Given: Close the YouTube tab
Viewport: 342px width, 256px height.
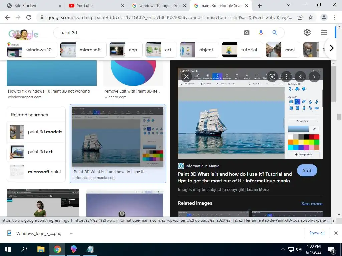Looking at the screenshot, I should click(x=123, y=6).
